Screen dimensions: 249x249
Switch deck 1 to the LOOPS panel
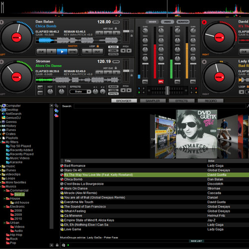point(113,50)
